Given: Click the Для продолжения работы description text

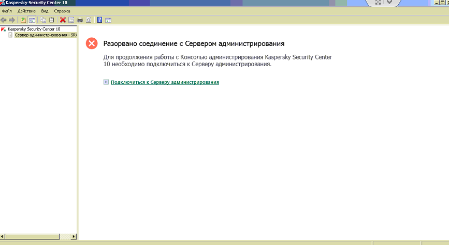Looking at the screenshot, I should pyautogui.click(x=218, y=60).
